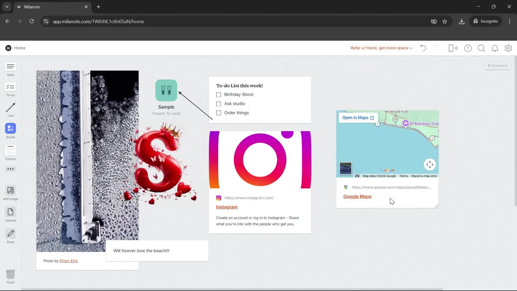517x291 pixels.
Task: Open the browser tab search chevron
Action: pyautogui.click(x=6, y=7)
